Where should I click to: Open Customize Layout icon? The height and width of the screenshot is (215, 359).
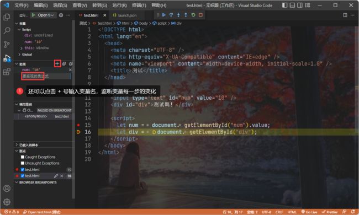[x=308, y=6]
